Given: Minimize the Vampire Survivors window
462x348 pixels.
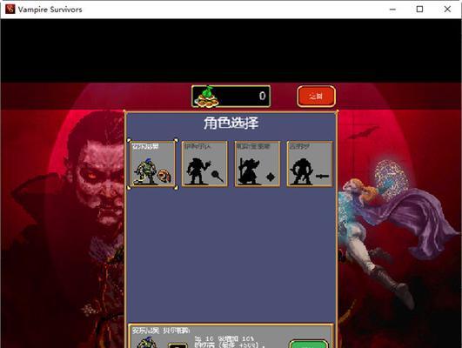Looking at the screenshot, I should point(392,9).
